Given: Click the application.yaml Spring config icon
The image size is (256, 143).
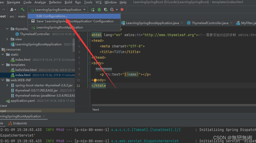Looking at the screenshot, I should pos(8,101).
